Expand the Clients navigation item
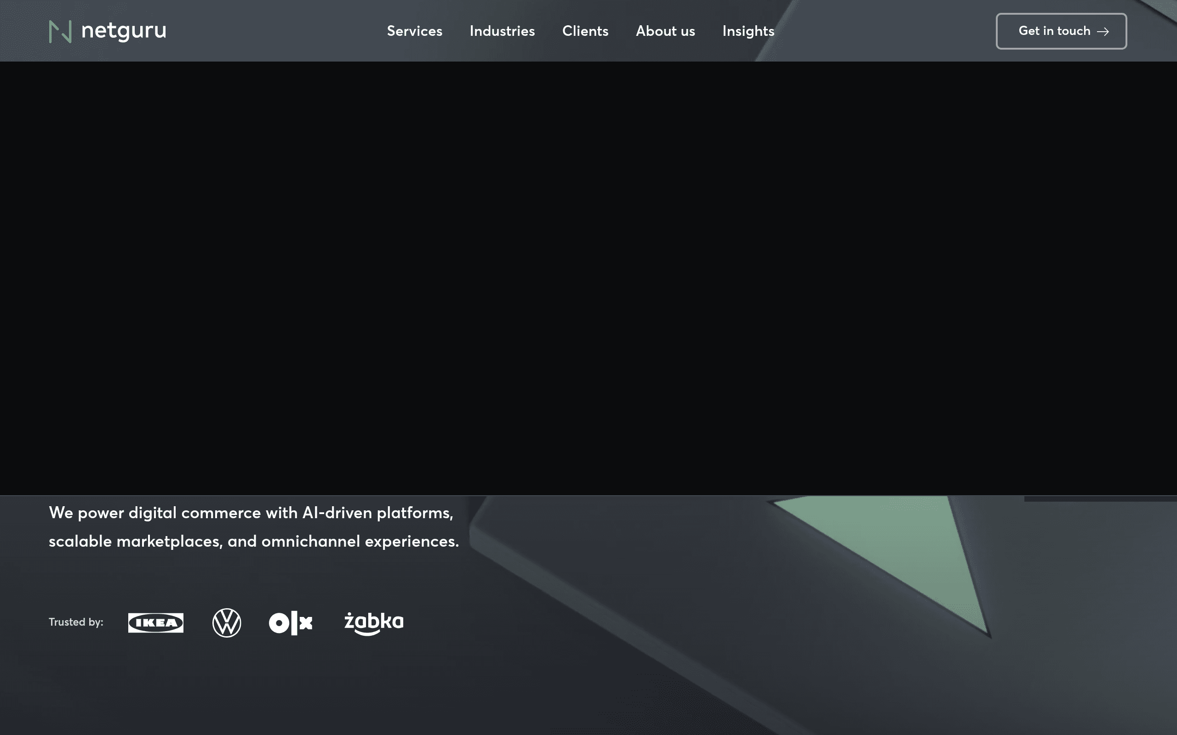1177x735 pixels. point(585,31)
